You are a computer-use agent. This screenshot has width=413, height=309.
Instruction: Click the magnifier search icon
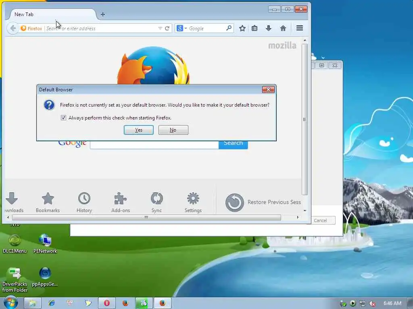229,28
